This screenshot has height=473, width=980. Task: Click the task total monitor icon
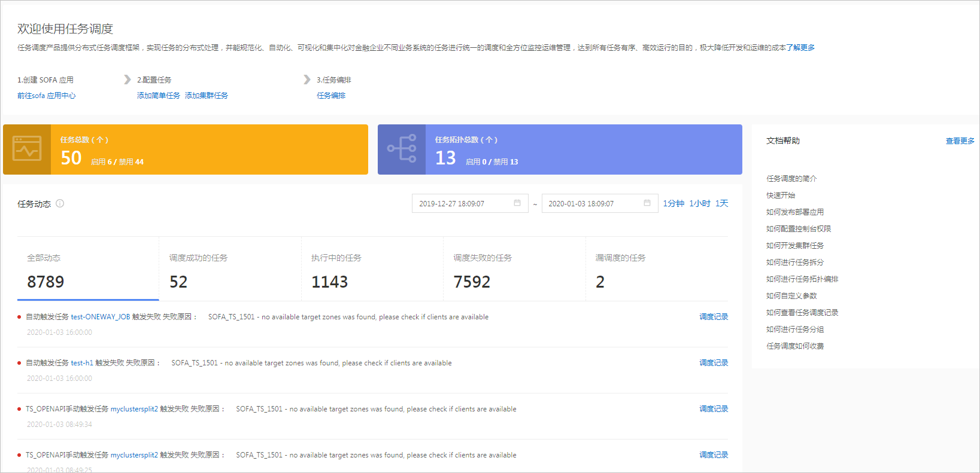click(x=27, y=149)
